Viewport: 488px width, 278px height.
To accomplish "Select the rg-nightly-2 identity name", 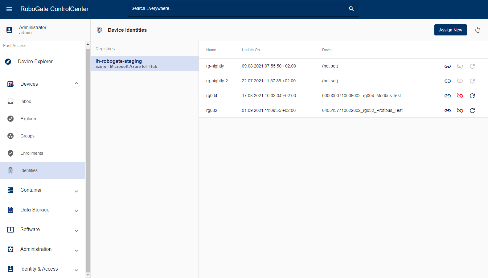I will [217, 81].
